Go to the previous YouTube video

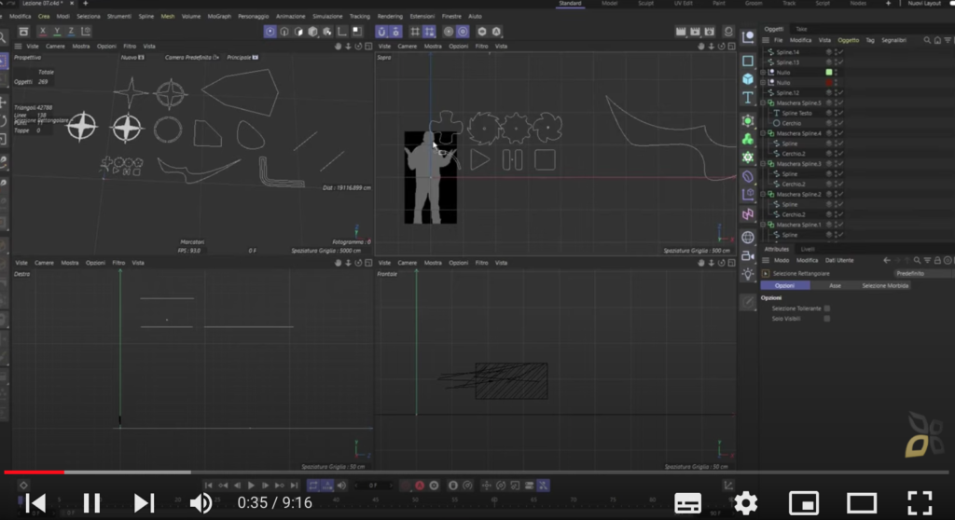tap(36, 503)
